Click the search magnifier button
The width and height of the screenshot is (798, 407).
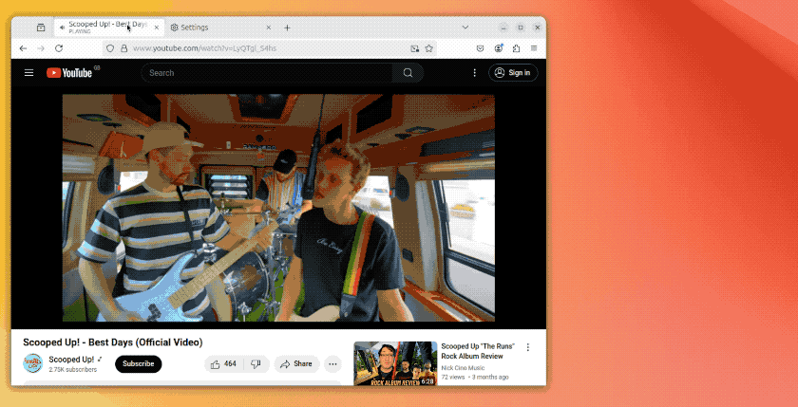(x=408, y=73)
